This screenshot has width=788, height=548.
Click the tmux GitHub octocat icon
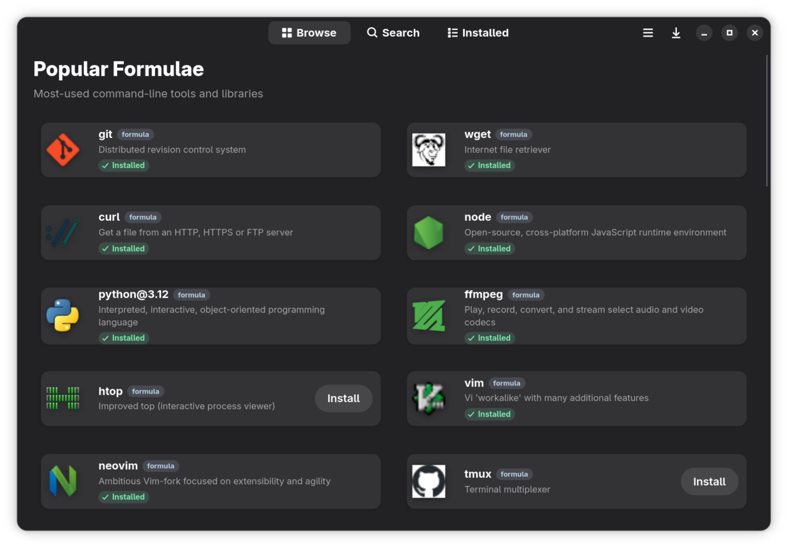(429, 482)
